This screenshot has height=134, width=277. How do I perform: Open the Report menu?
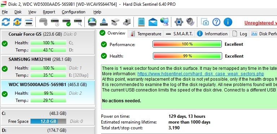pos(49,12)
